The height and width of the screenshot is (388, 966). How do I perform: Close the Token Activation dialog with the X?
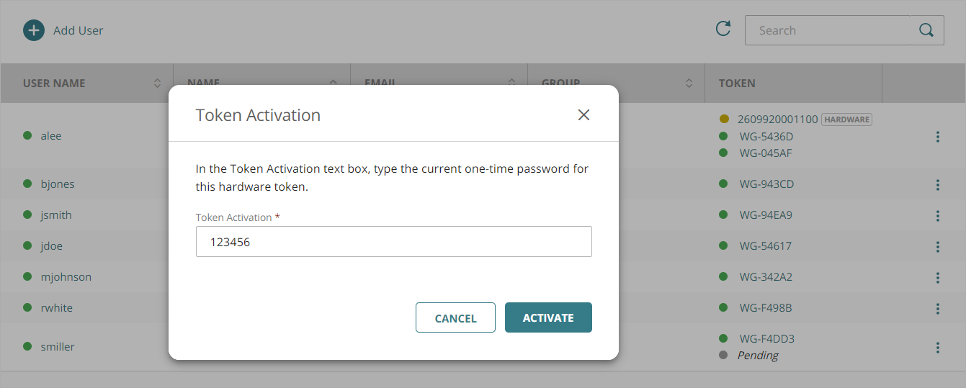coord(583,115)
